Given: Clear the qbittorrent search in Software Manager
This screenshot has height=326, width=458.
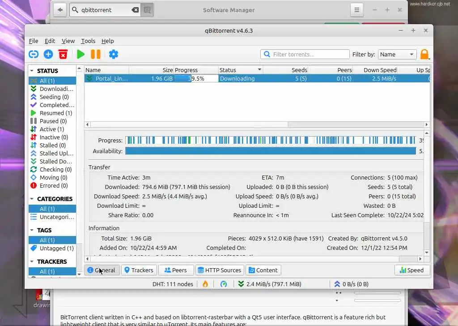Looking at the screenshot, I should tap(135, 10).
